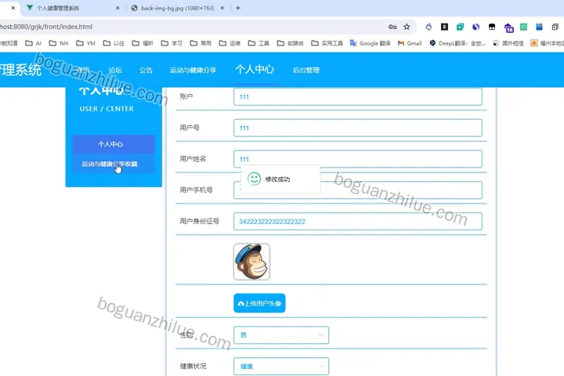564x376 pixels.
Task: Open the purple house extension with badge
Action: coord(508,27)
